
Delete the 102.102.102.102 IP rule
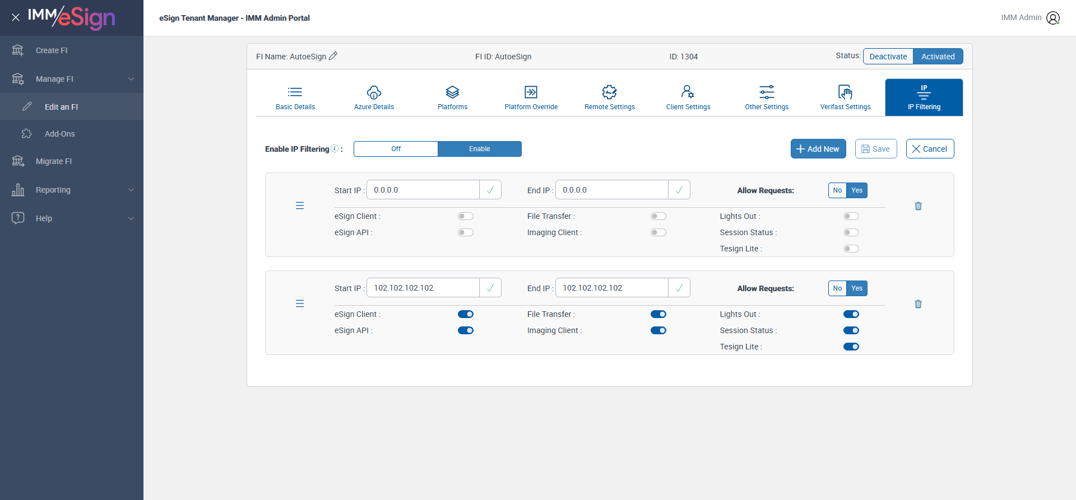point(918,304)
